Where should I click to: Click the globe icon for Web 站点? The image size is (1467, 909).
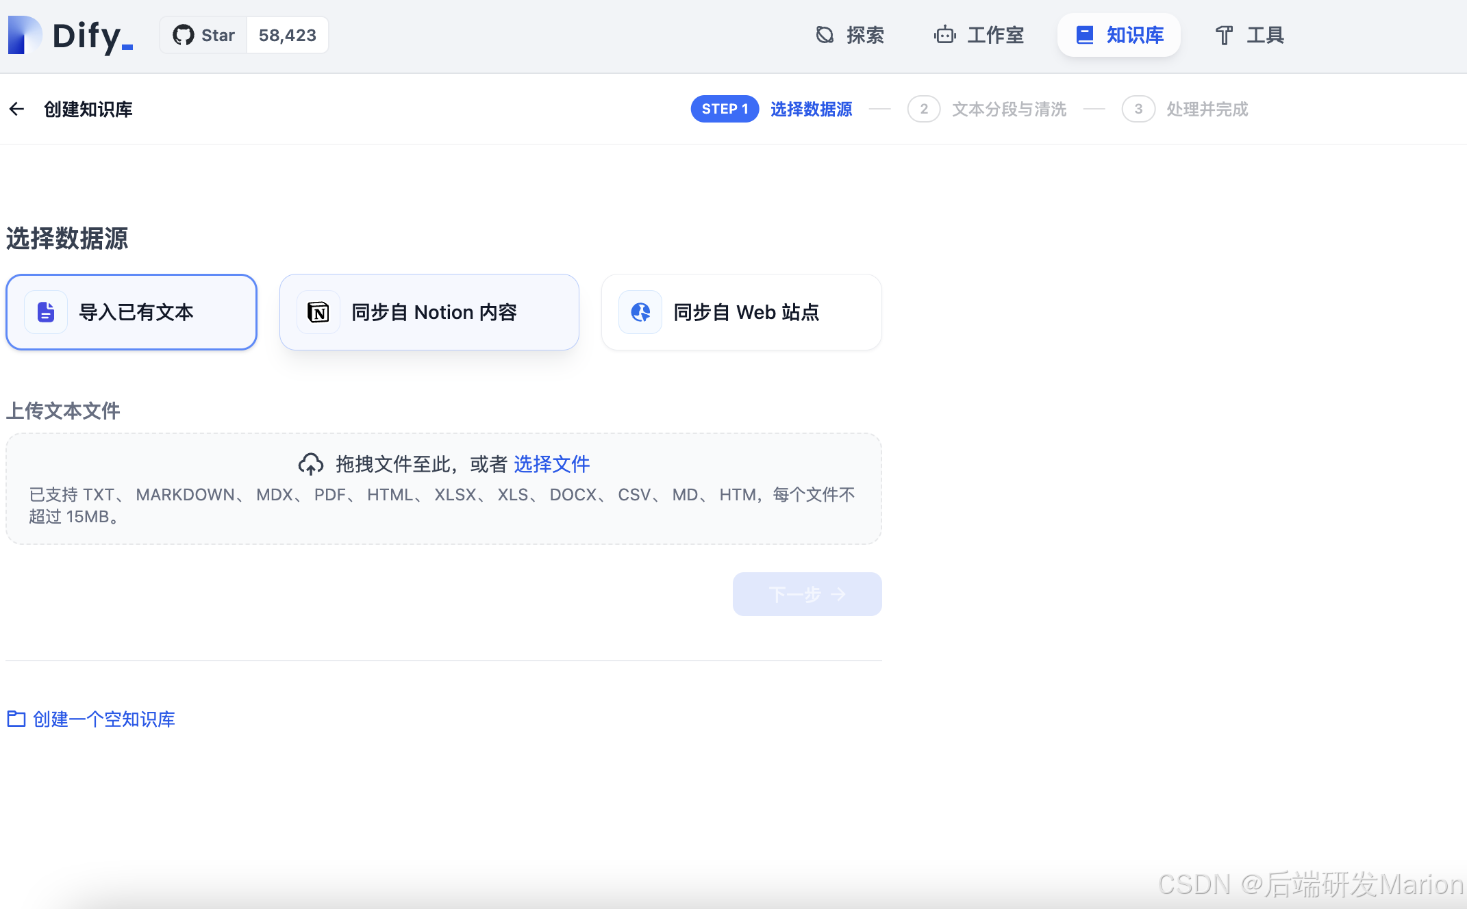coord(640,312)
